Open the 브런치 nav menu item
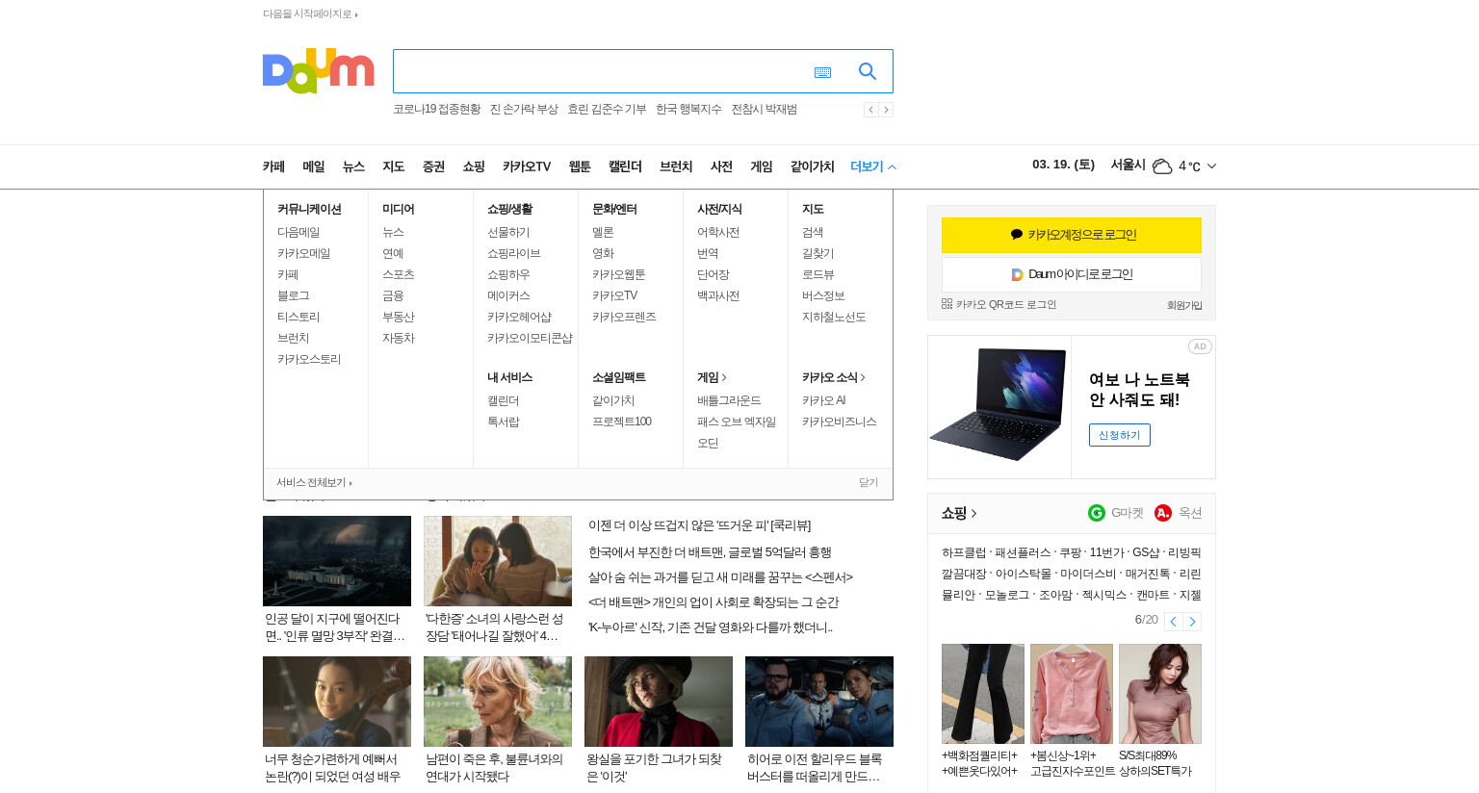 [676, 166]
